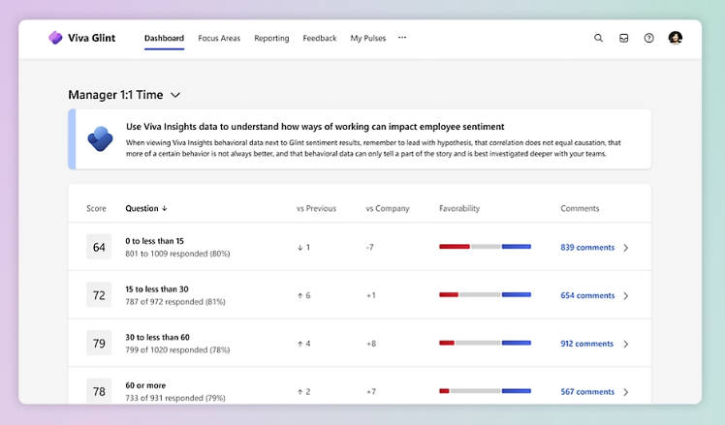725x425 pixels.
Task: Open more navigation options ellipsis
Action: pos(402,38)
